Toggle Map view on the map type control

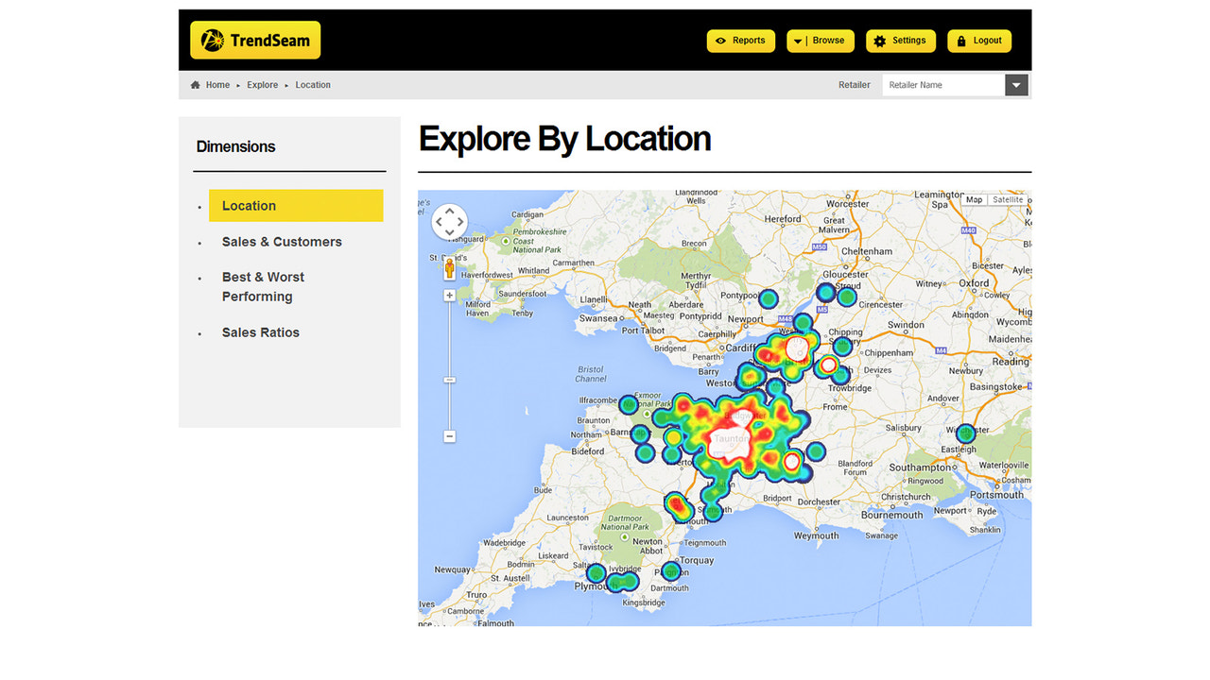[974, 199]
